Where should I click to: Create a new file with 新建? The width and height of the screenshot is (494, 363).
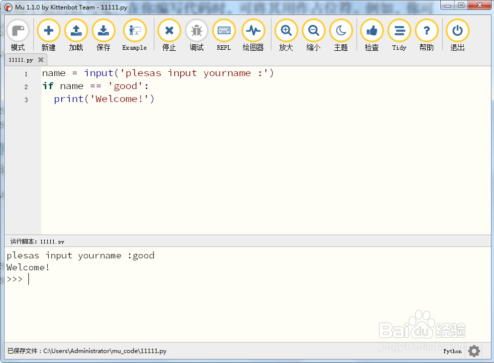point(48,30)
